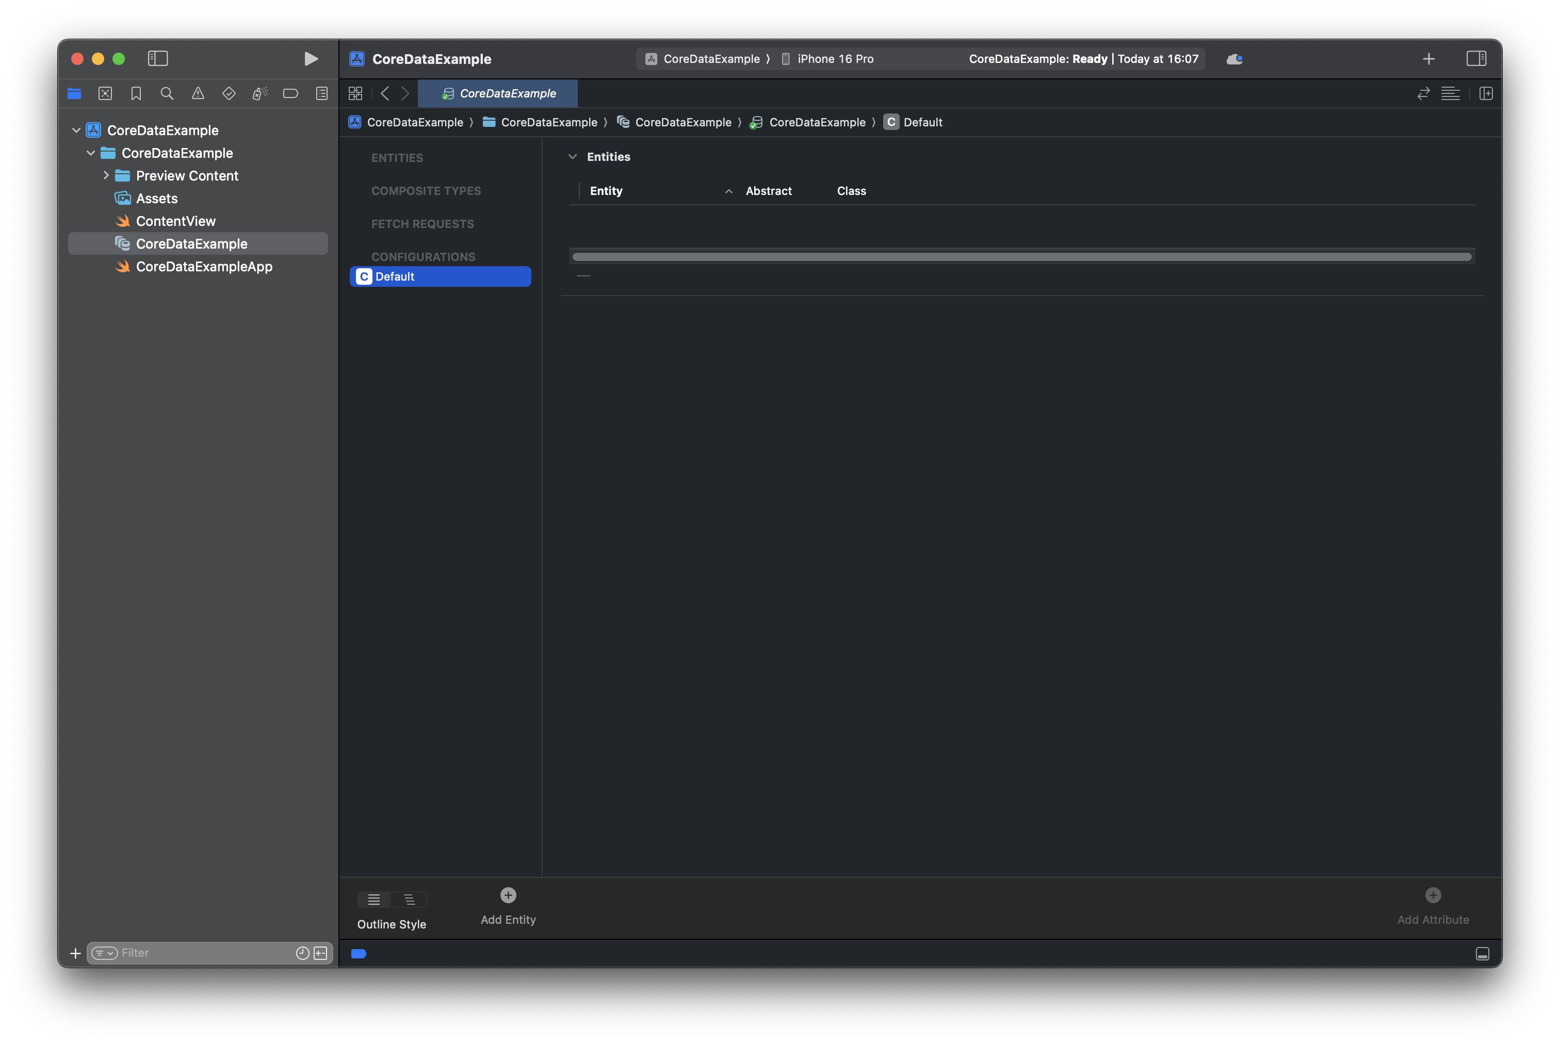1560x1044 pixels.
Task: Toggle the inspector panel on the right
Action: pos(1476,59)
